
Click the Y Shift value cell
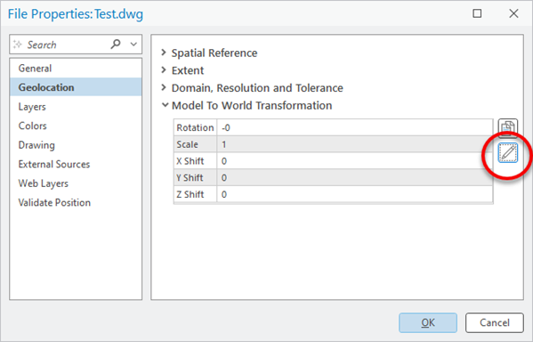point(355,177)
